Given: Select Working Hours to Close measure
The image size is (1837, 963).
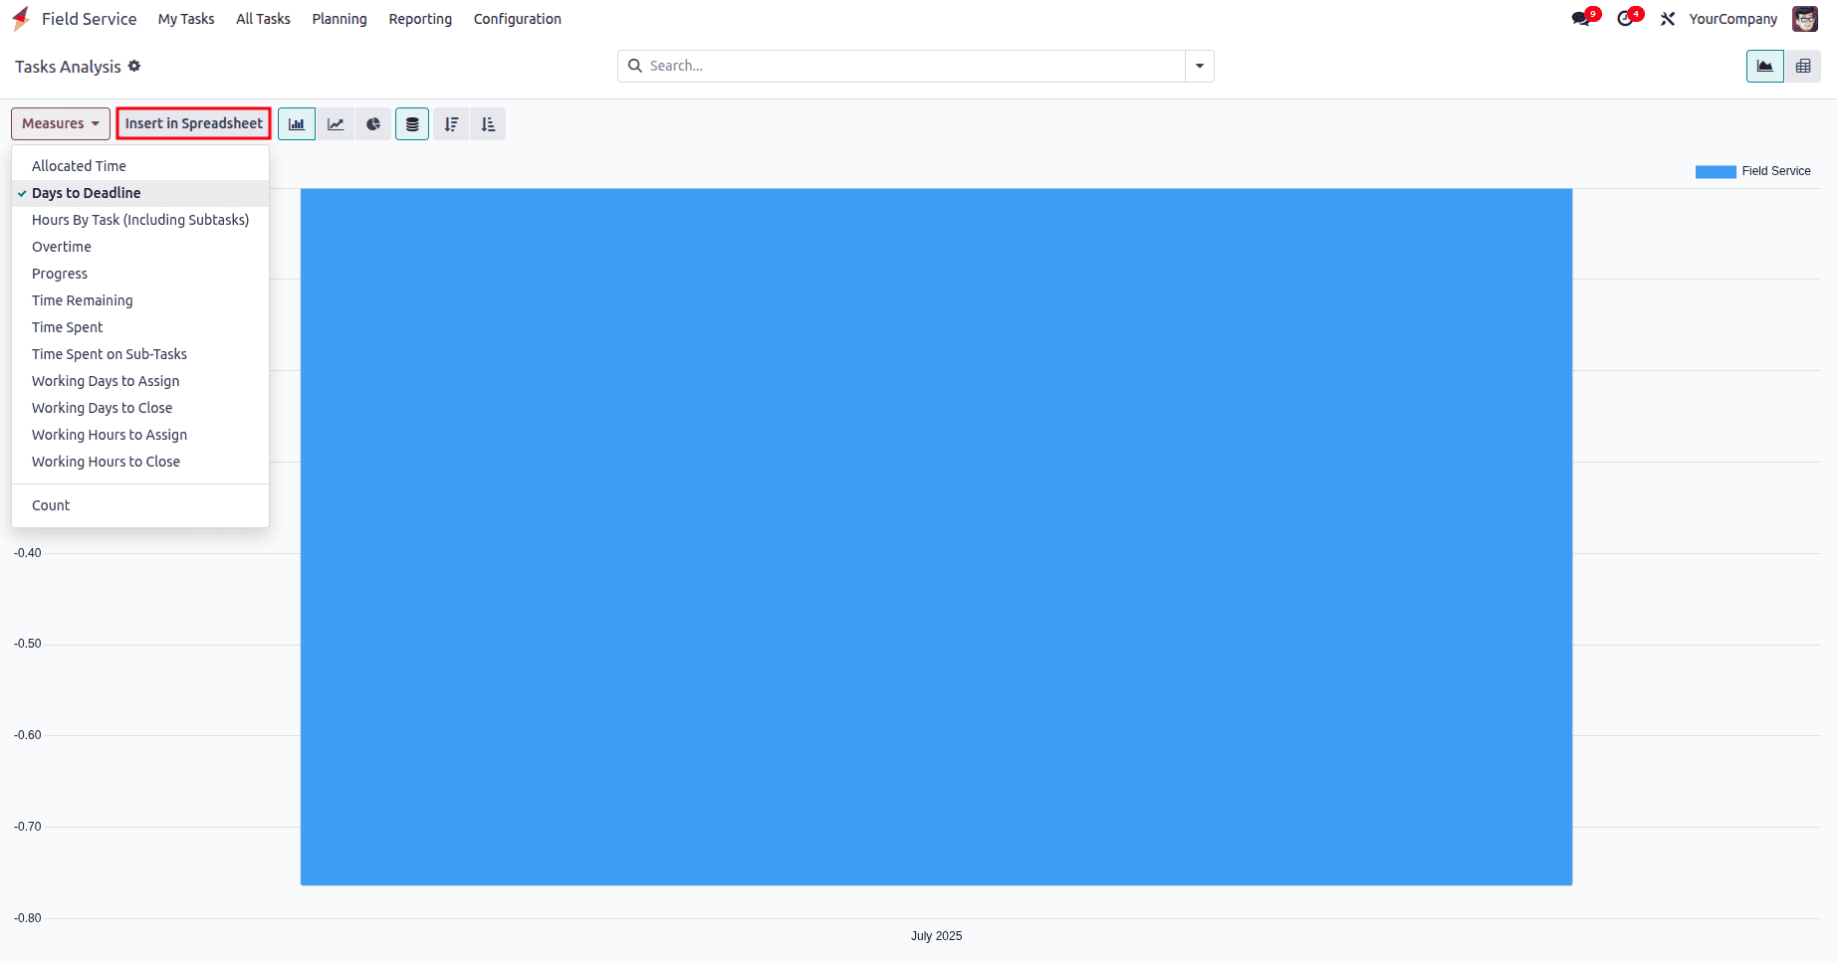Looking at the screenshot, I should pyautogui.click(x=140, y=462).
